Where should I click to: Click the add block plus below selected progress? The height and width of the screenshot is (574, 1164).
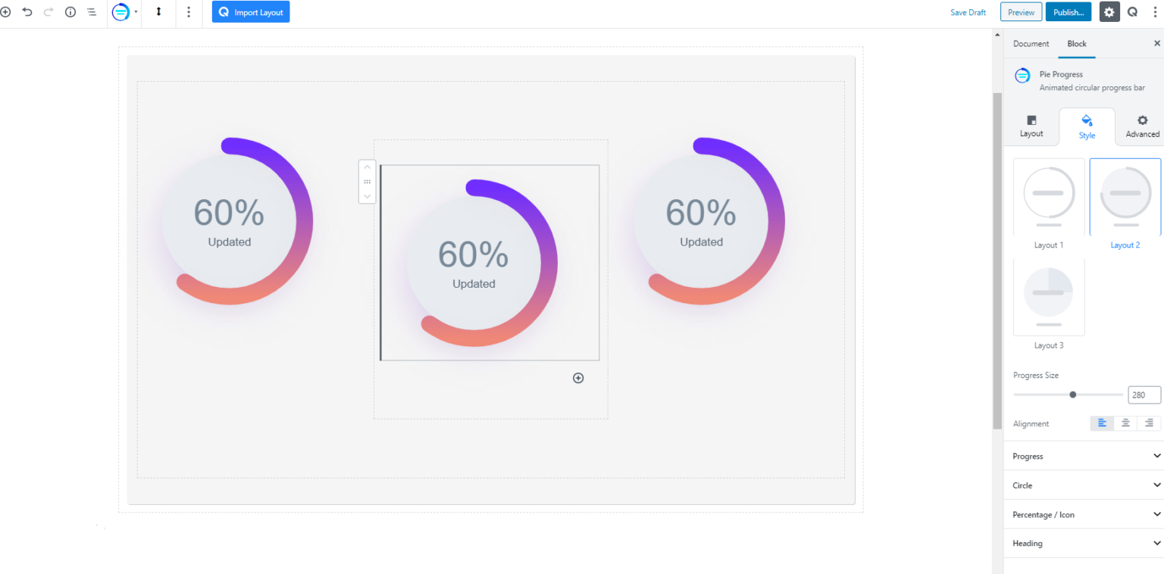578,378
